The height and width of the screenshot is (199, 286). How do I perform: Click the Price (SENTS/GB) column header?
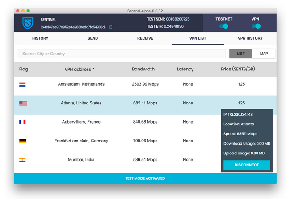(238, 69)
